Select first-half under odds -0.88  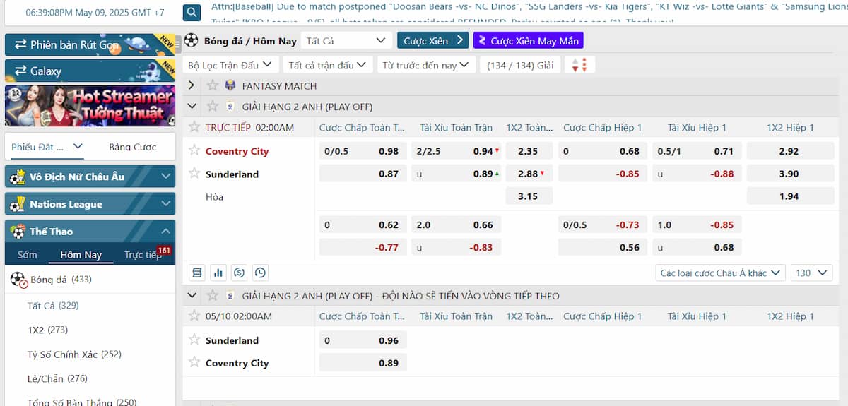pyautogui.click(x=697, y=174)
